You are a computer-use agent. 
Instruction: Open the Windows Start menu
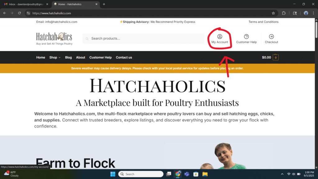tap(113, 174)
